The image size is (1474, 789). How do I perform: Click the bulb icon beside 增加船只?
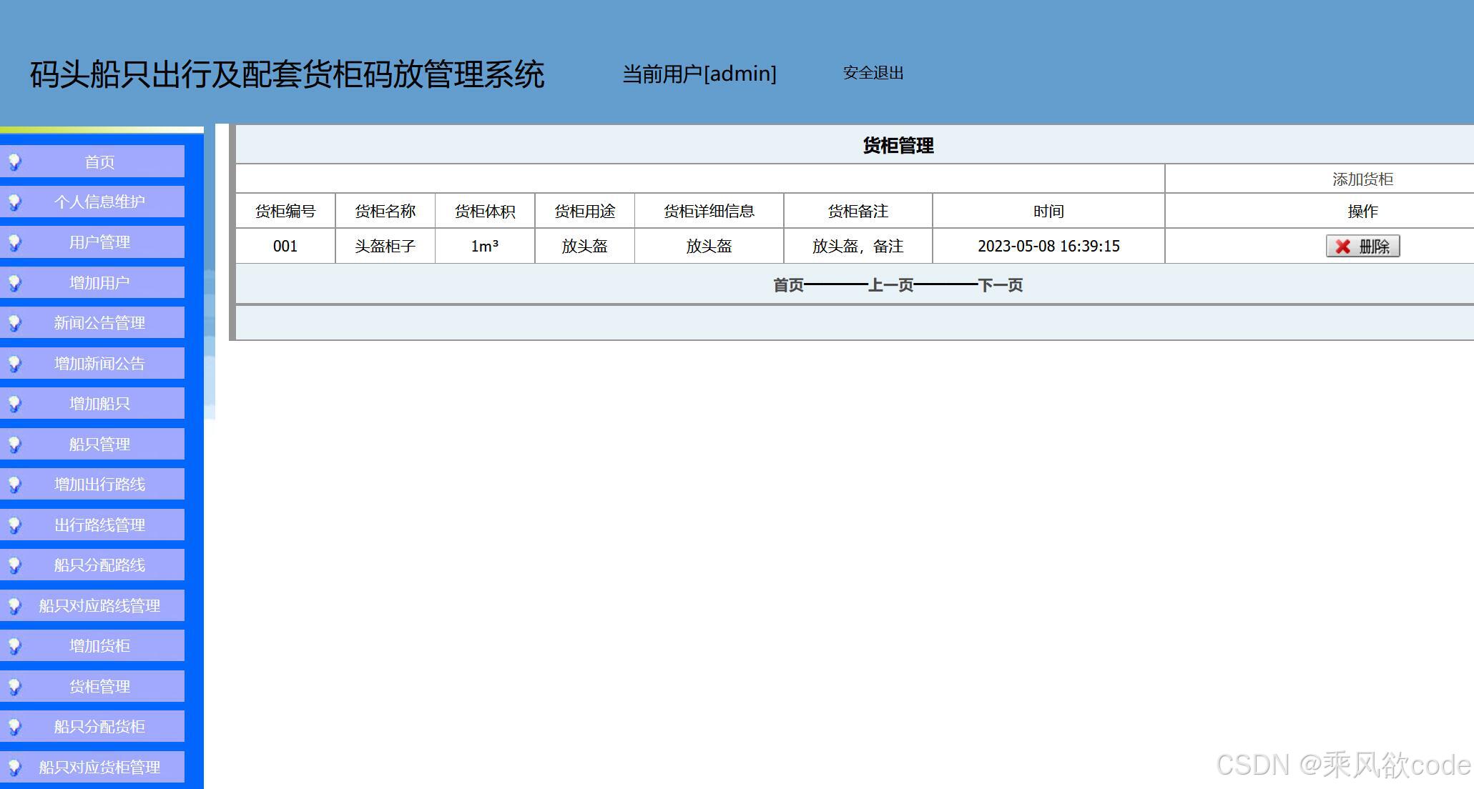tap(16, 403)
